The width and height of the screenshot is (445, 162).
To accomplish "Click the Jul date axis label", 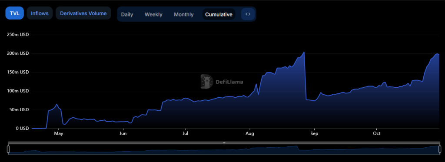I will [x=185, y=133].
